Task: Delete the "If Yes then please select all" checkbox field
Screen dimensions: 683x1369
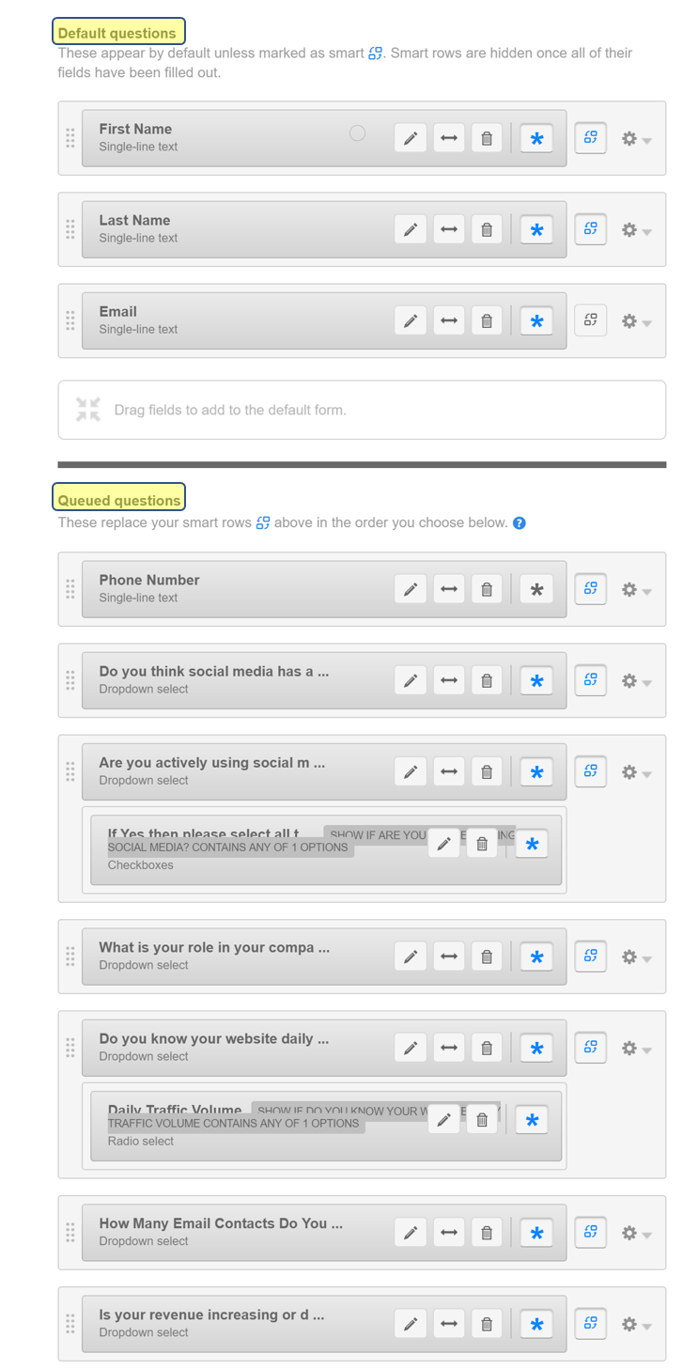Action: pyautogui.click(x=481, y=843)
